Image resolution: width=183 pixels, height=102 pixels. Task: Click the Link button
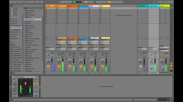point(13,2)
